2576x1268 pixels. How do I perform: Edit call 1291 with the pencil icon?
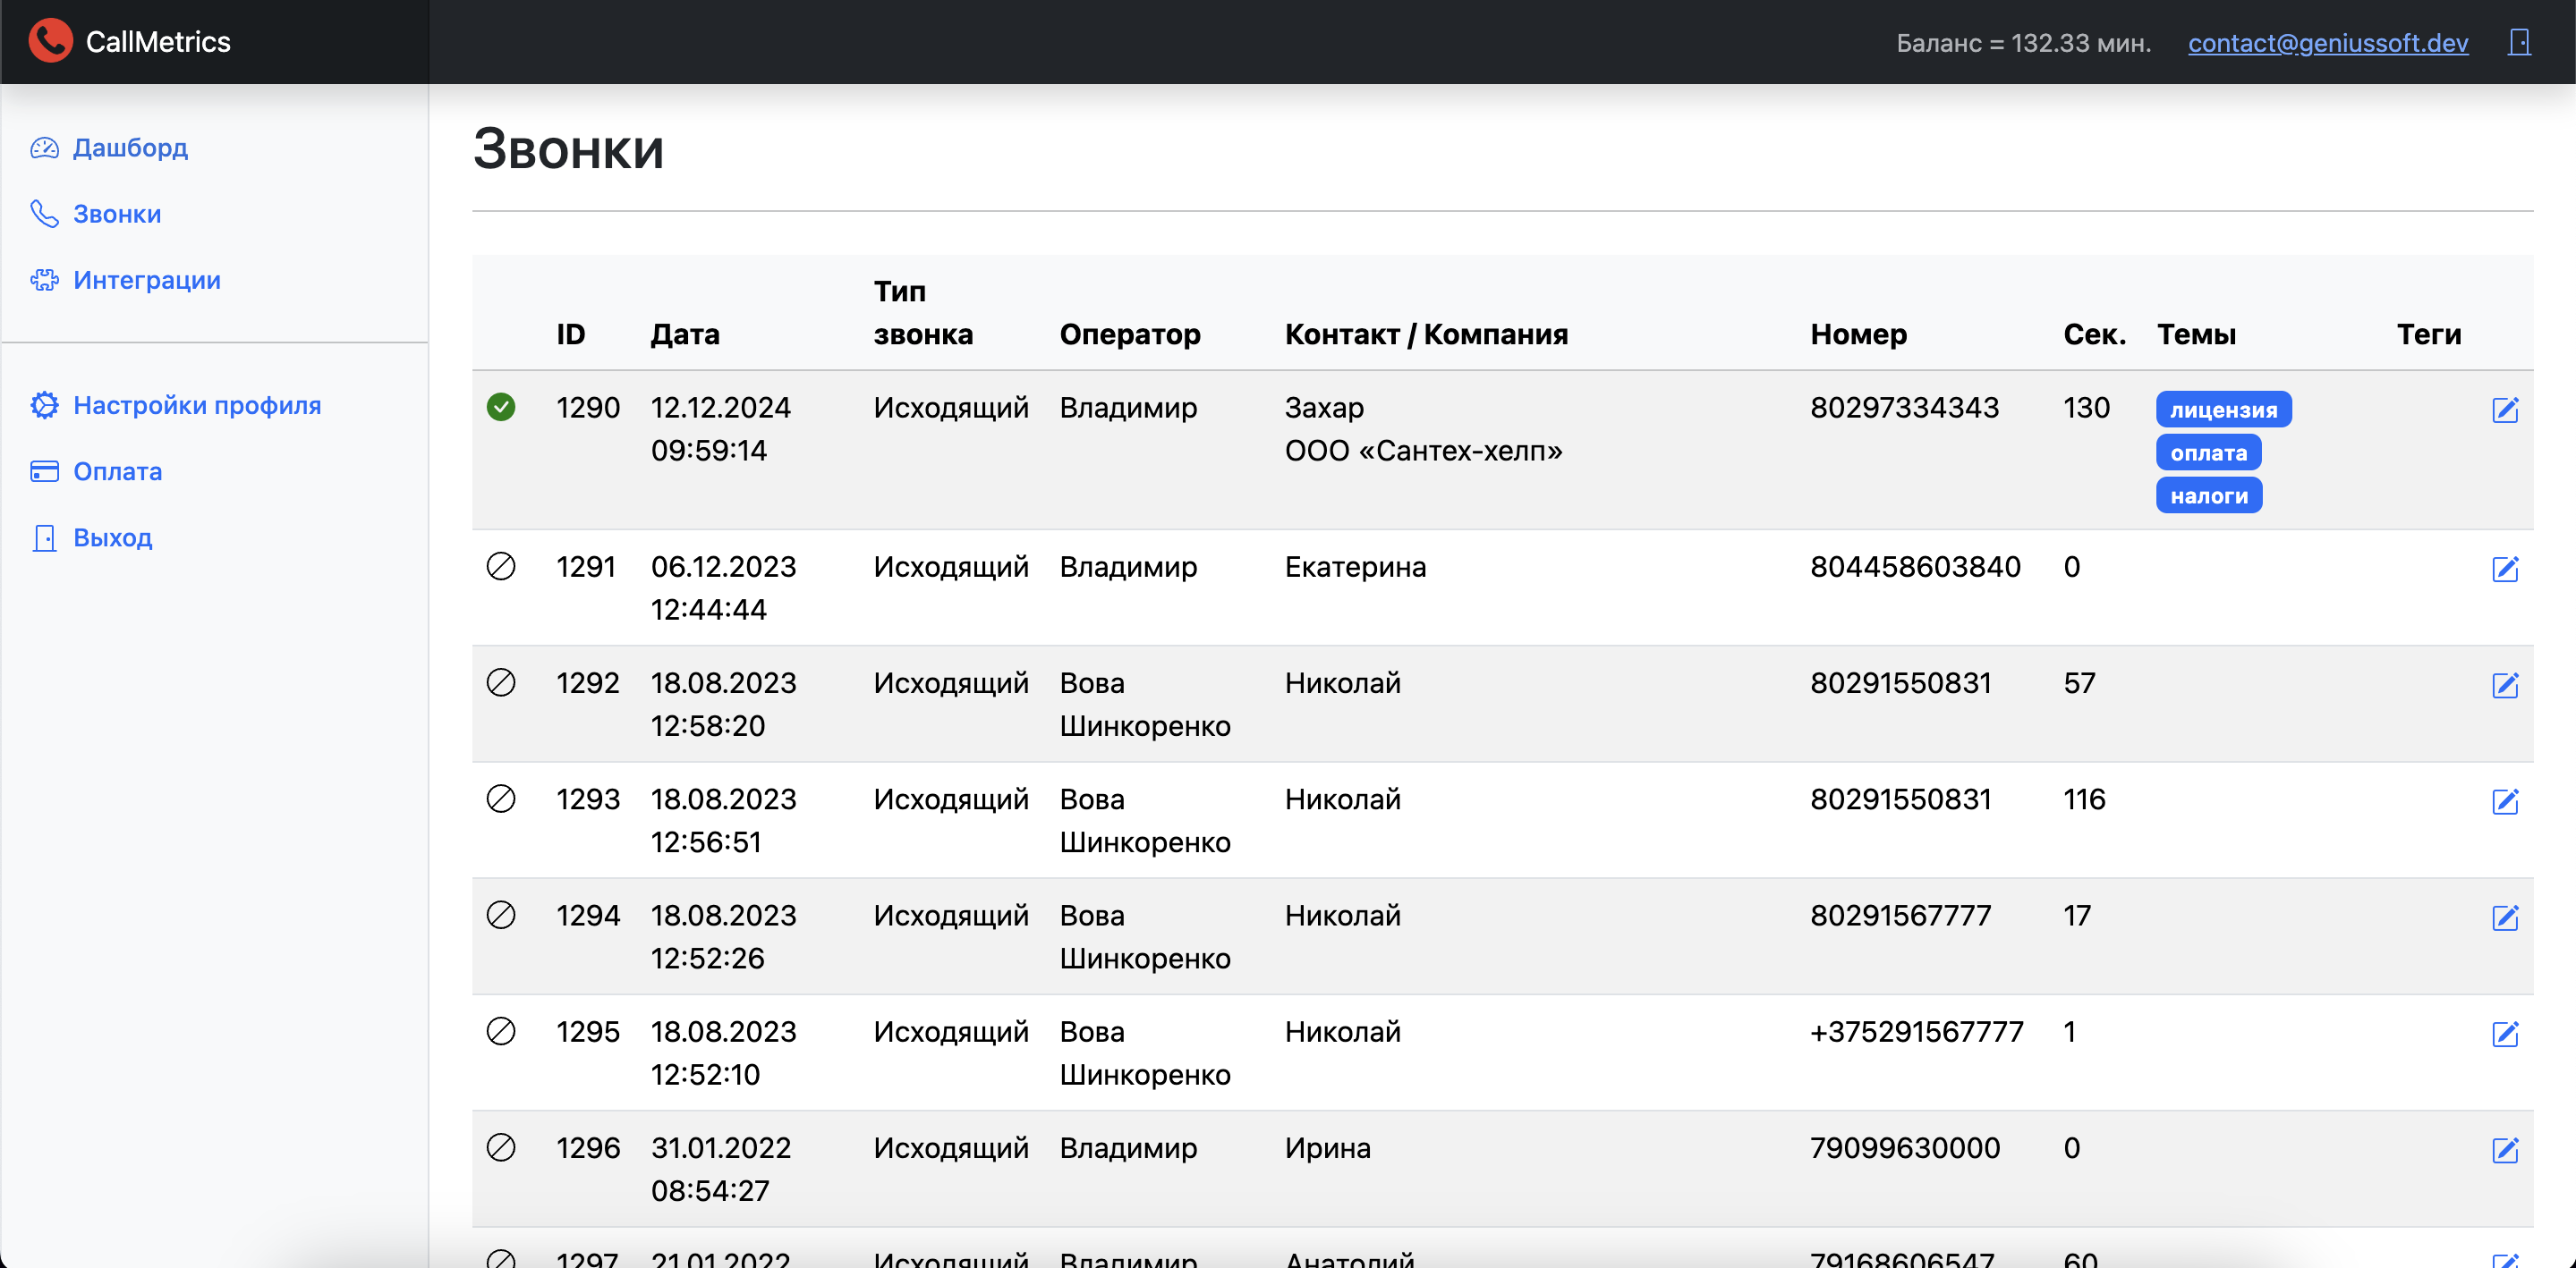pos(2505,569)
